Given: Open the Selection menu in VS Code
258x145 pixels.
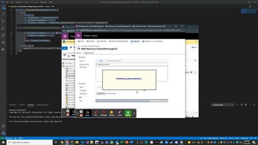Looking at the screenshot, I should (19, 2).
